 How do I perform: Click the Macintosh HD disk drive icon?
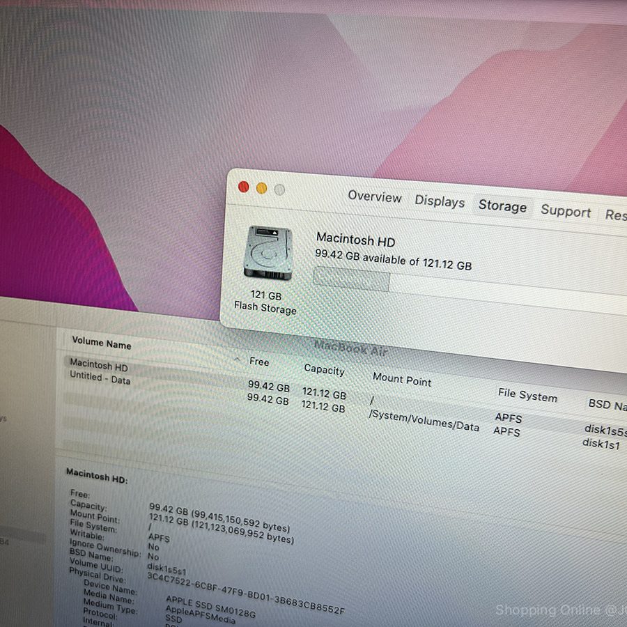268,252
